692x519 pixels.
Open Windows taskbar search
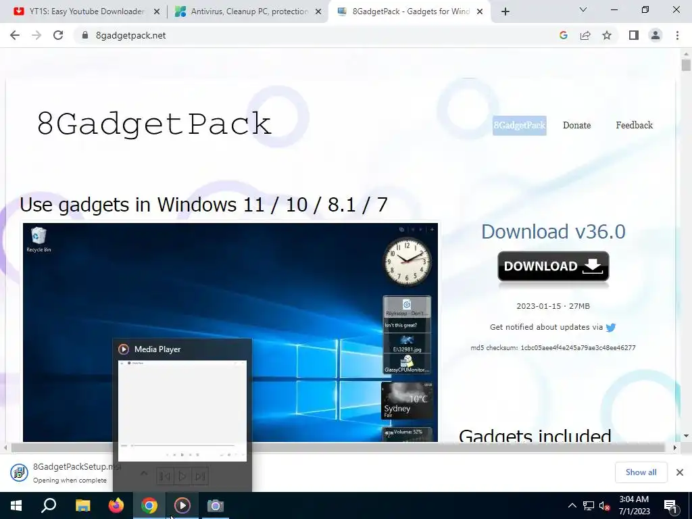[49, 505]
